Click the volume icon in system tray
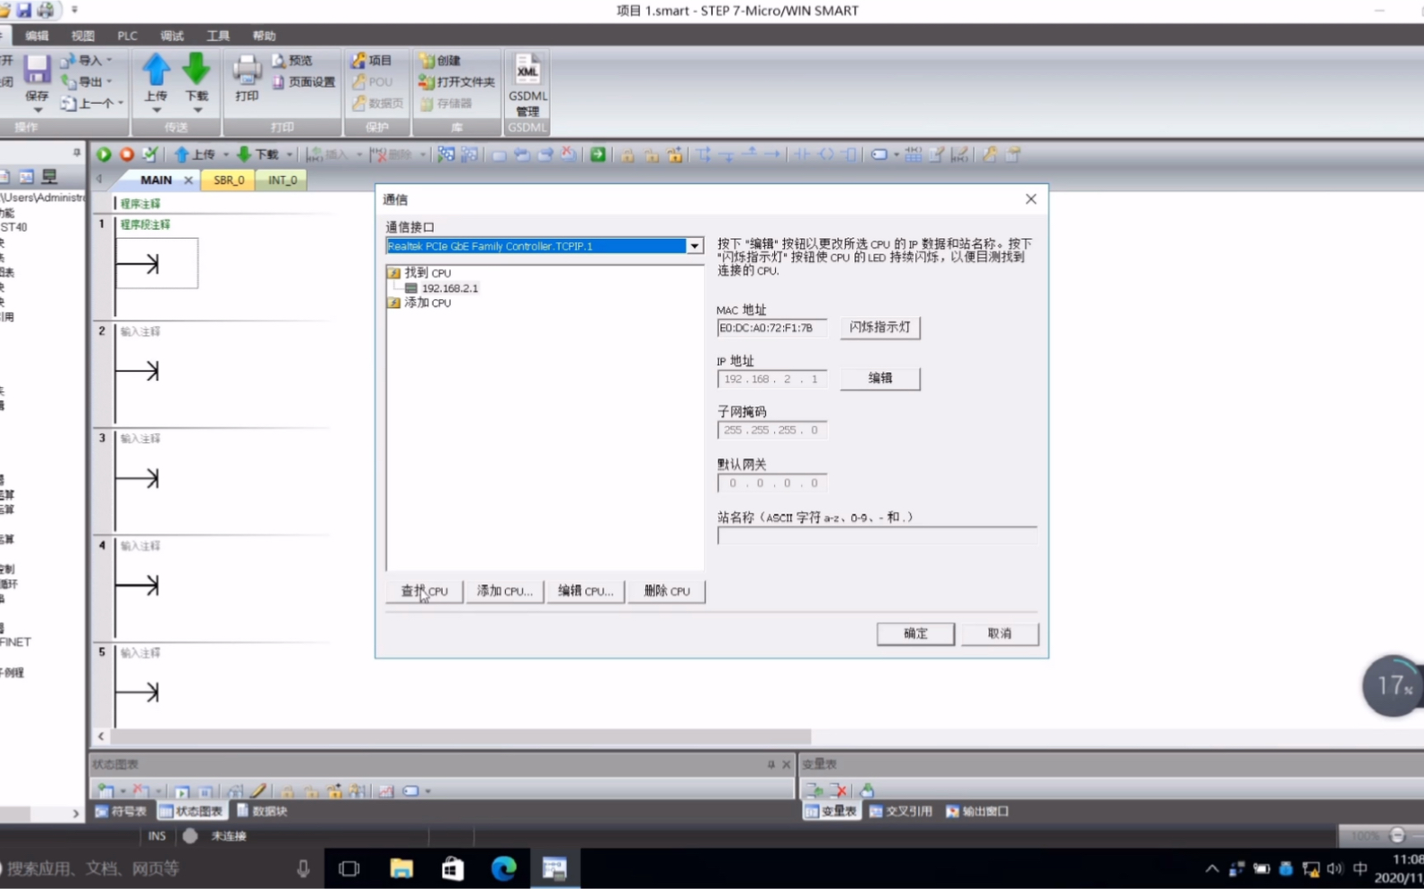Screen dimensions: 1424x889 pos(1335,868)
